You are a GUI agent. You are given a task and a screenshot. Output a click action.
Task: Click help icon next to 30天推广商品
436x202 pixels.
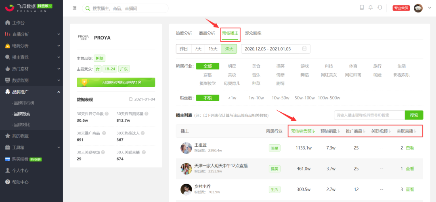pyautogui.click(x=104, y=133)
